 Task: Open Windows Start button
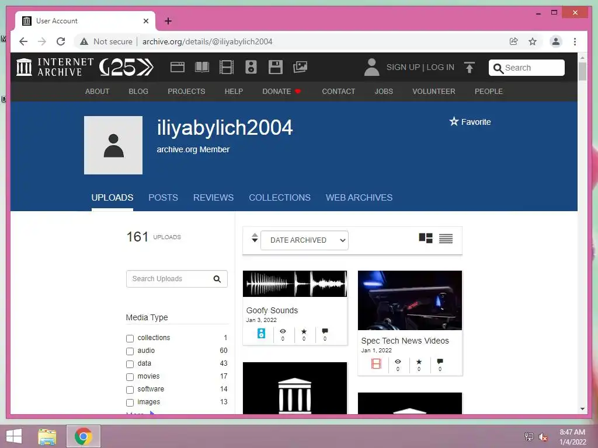(x=14, y=436)
